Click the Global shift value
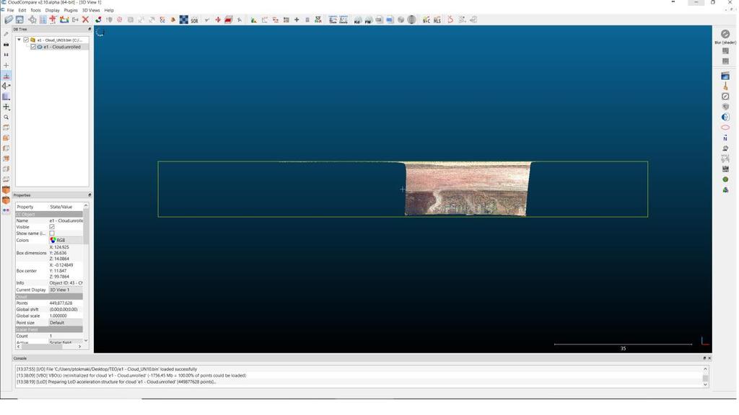739x415 pixels. tap(64, 310)
